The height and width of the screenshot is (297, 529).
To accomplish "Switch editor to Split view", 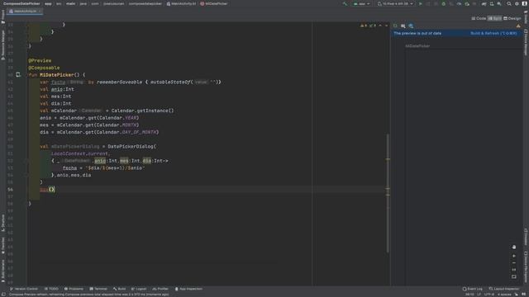I will point(495,18).
